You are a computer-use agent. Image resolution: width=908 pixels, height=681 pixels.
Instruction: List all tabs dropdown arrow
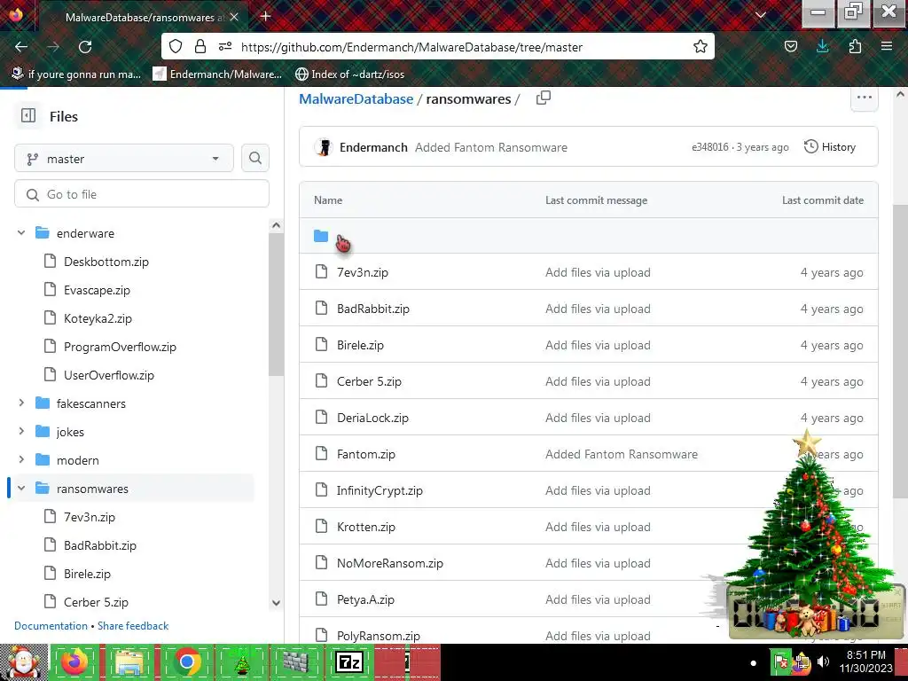click(761, 15)
